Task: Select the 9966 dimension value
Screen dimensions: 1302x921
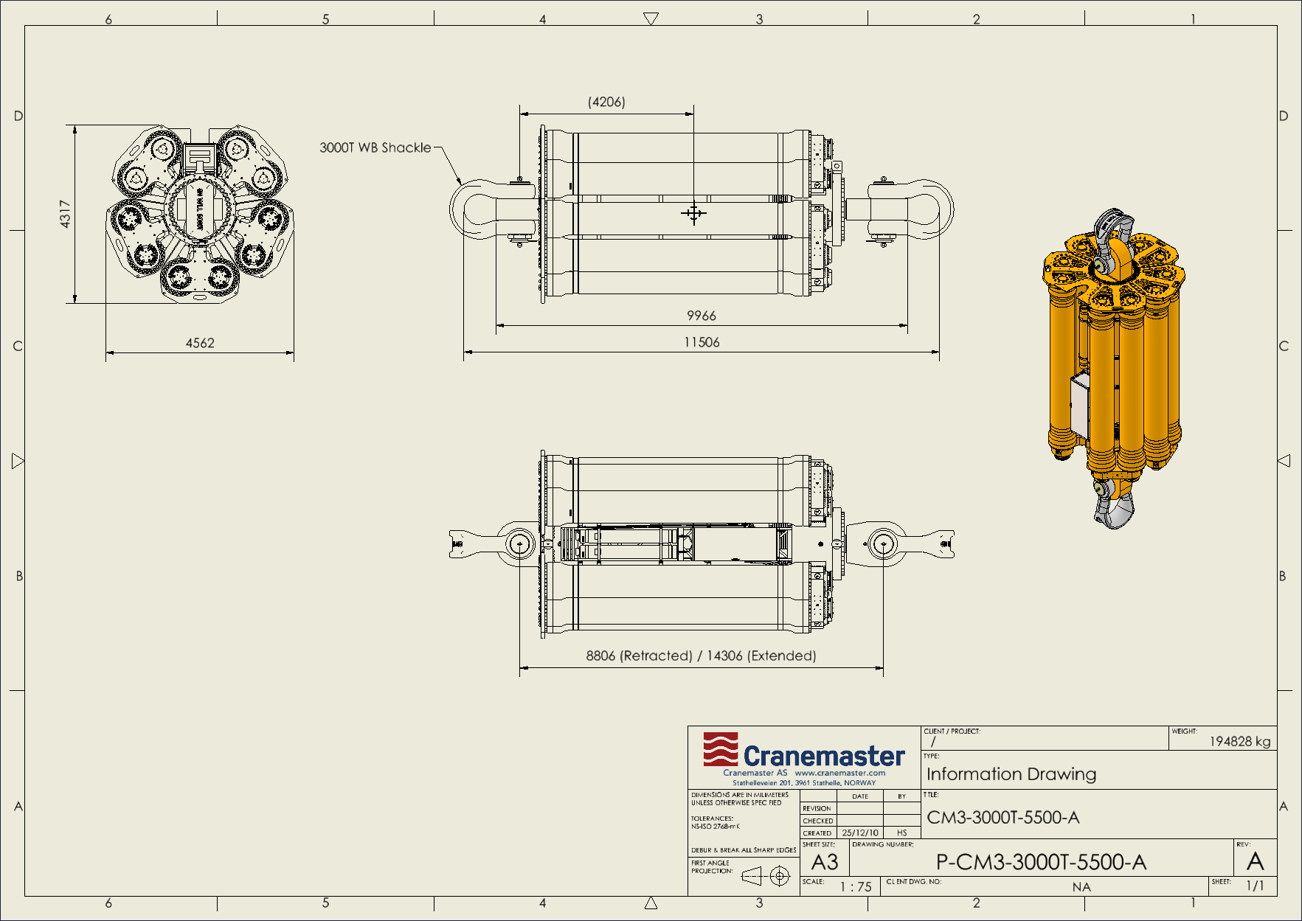Action: (x=702, y=316)
